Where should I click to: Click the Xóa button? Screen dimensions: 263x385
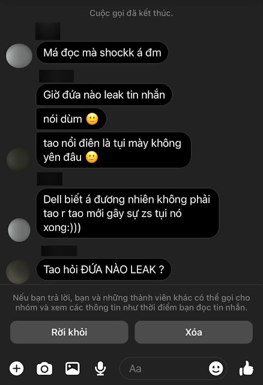click(193, 332)
